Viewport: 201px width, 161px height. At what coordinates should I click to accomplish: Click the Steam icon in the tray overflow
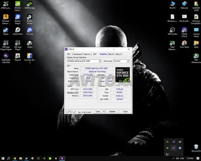coord(180,142)
